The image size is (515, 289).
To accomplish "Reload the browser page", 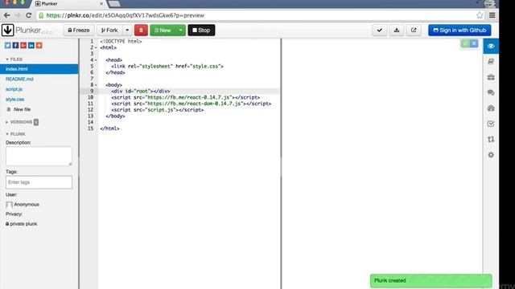I will (29, 15).
